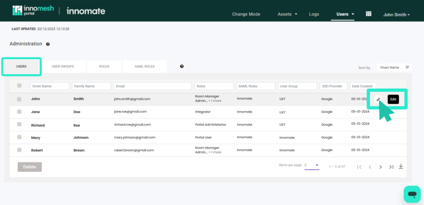Click email mary.johnson@gmail.com
The image size is (424, 205).
click(135, 137)
